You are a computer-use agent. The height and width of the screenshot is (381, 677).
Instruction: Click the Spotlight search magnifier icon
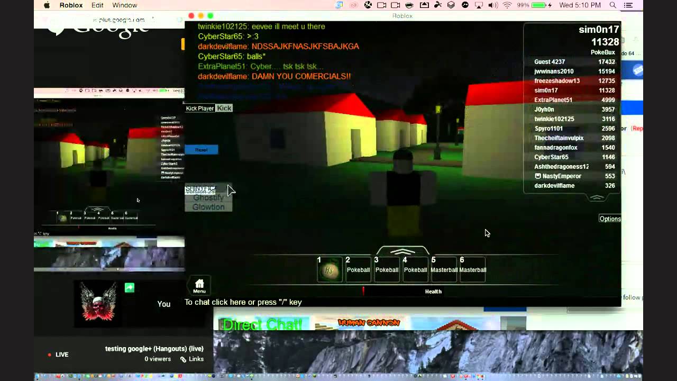pos(613,5)
